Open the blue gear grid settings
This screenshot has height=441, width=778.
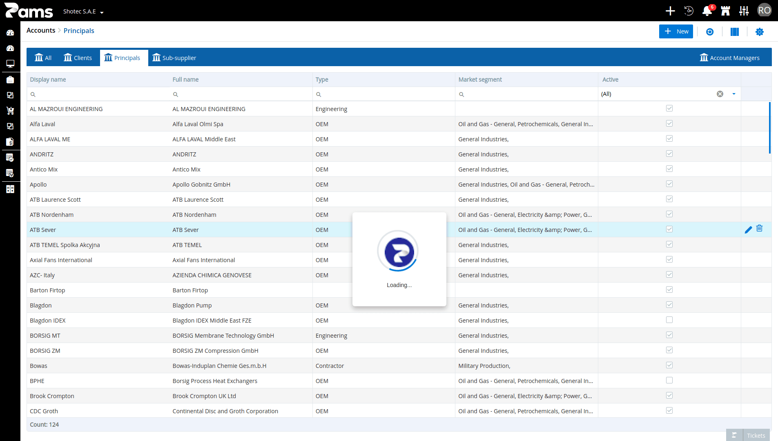[x=759, y=32]
